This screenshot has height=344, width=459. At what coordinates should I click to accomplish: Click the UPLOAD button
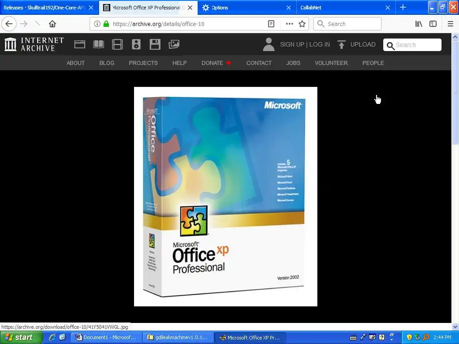click(363, 44)
